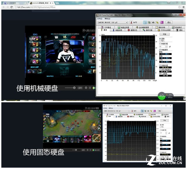Enable 快捷行程 checkbox in top HD Tune
This screenshot has width=187, height=169.
(160, 44)
